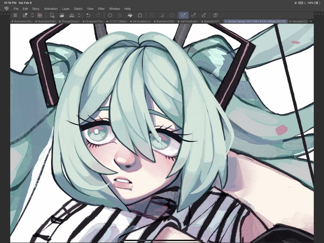Create a new canvas with New icon
This screenshot has width=324, height=243.
52,15
